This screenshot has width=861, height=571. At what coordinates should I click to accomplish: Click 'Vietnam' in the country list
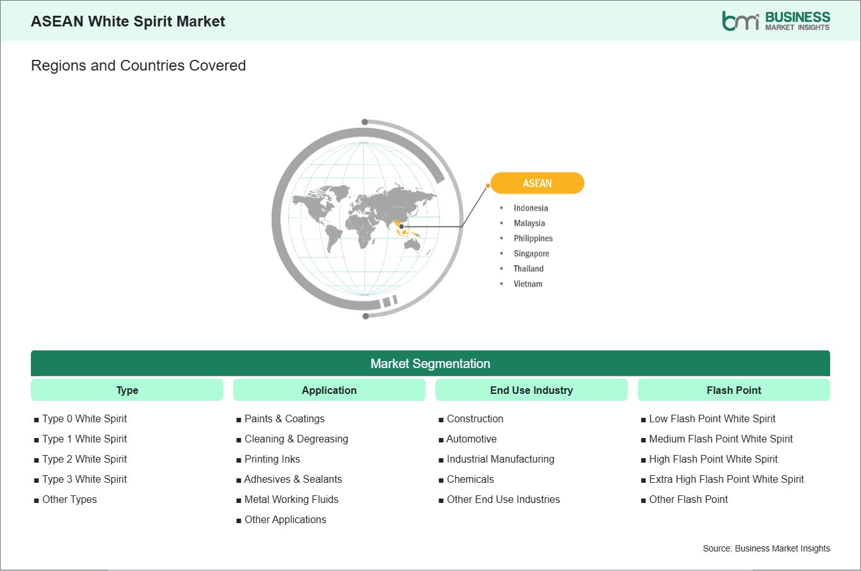click(528, 284)
